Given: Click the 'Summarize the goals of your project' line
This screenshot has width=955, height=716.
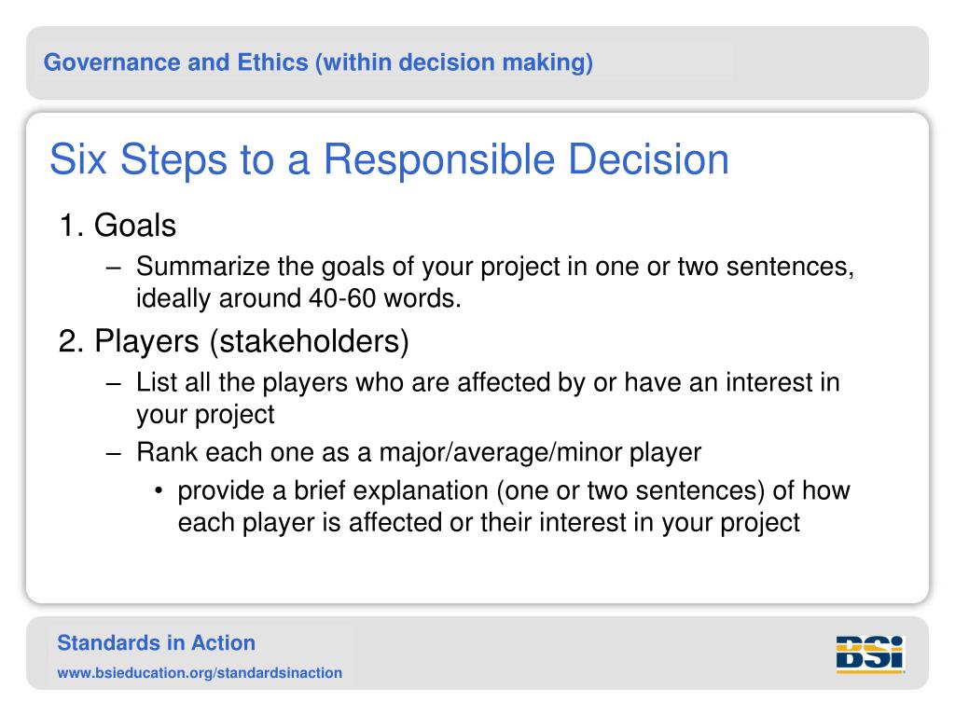Looking at the screenshot, I should tap(495, 267).
